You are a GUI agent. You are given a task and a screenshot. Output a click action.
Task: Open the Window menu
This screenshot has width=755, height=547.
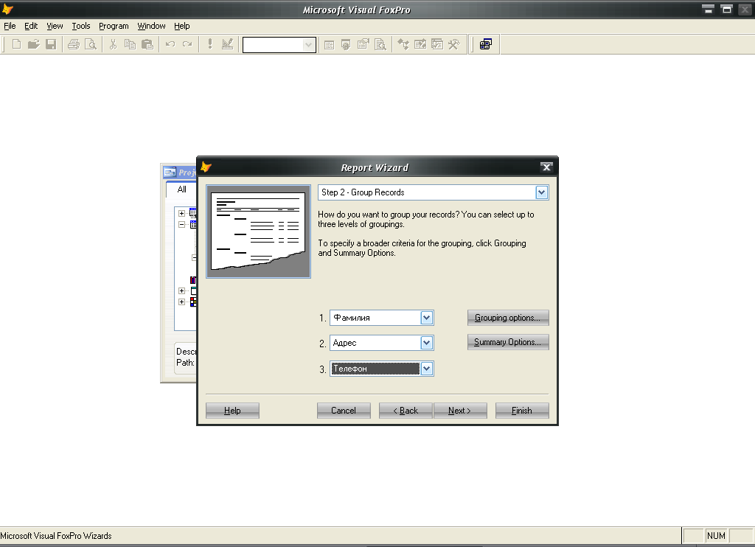tap(151, 26)
